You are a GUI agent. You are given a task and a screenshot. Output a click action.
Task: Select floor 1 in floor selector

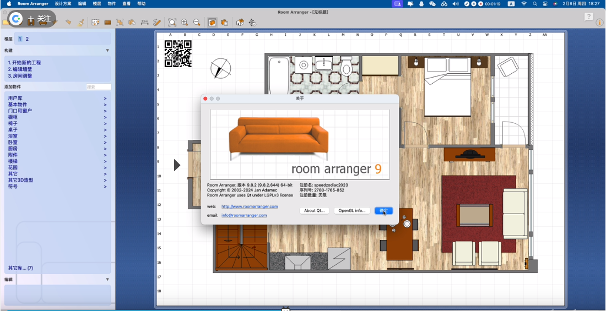click(x=20, y=39)
